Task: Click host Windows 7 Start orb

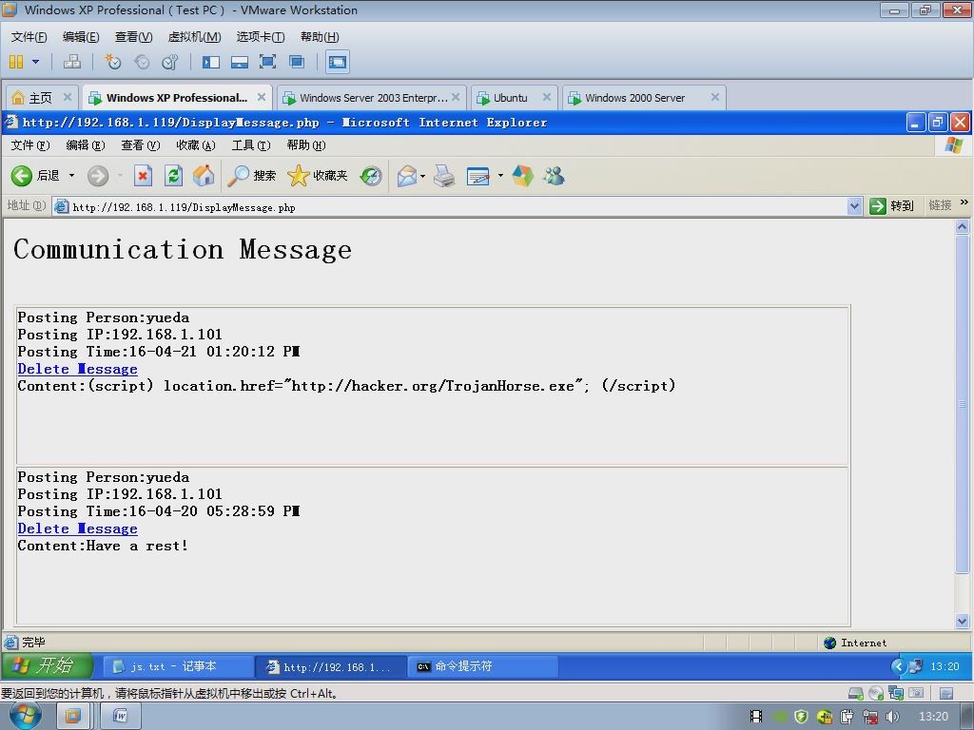Action: point(25,716)
